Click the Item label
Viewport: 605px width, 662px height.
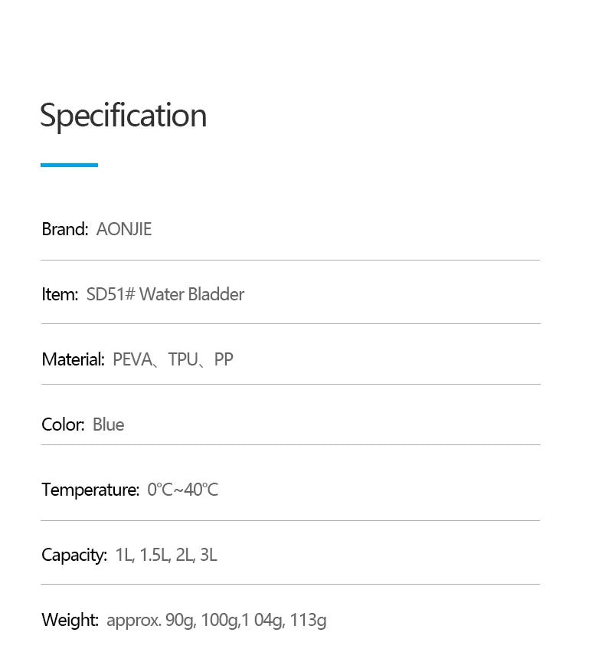pyautogui.click(x=59, y=294)
